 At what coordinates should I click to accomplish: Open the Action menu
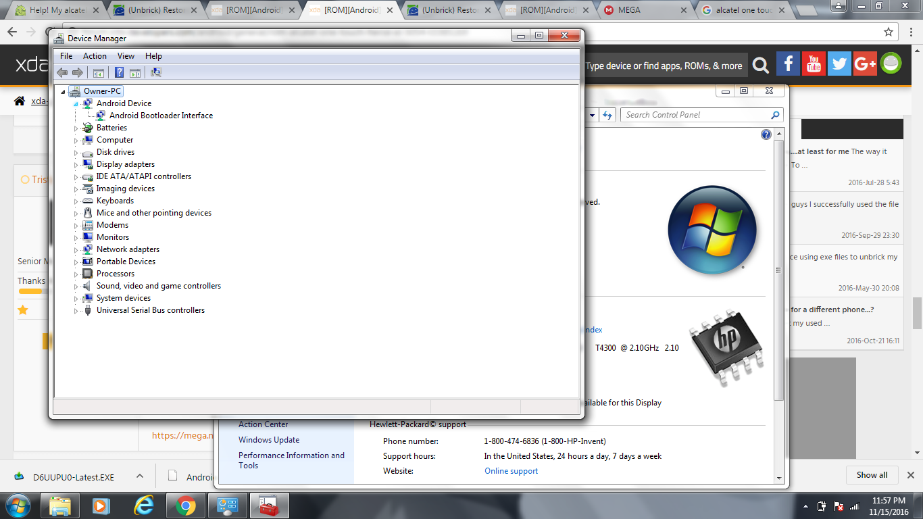[x=95, y=56]
